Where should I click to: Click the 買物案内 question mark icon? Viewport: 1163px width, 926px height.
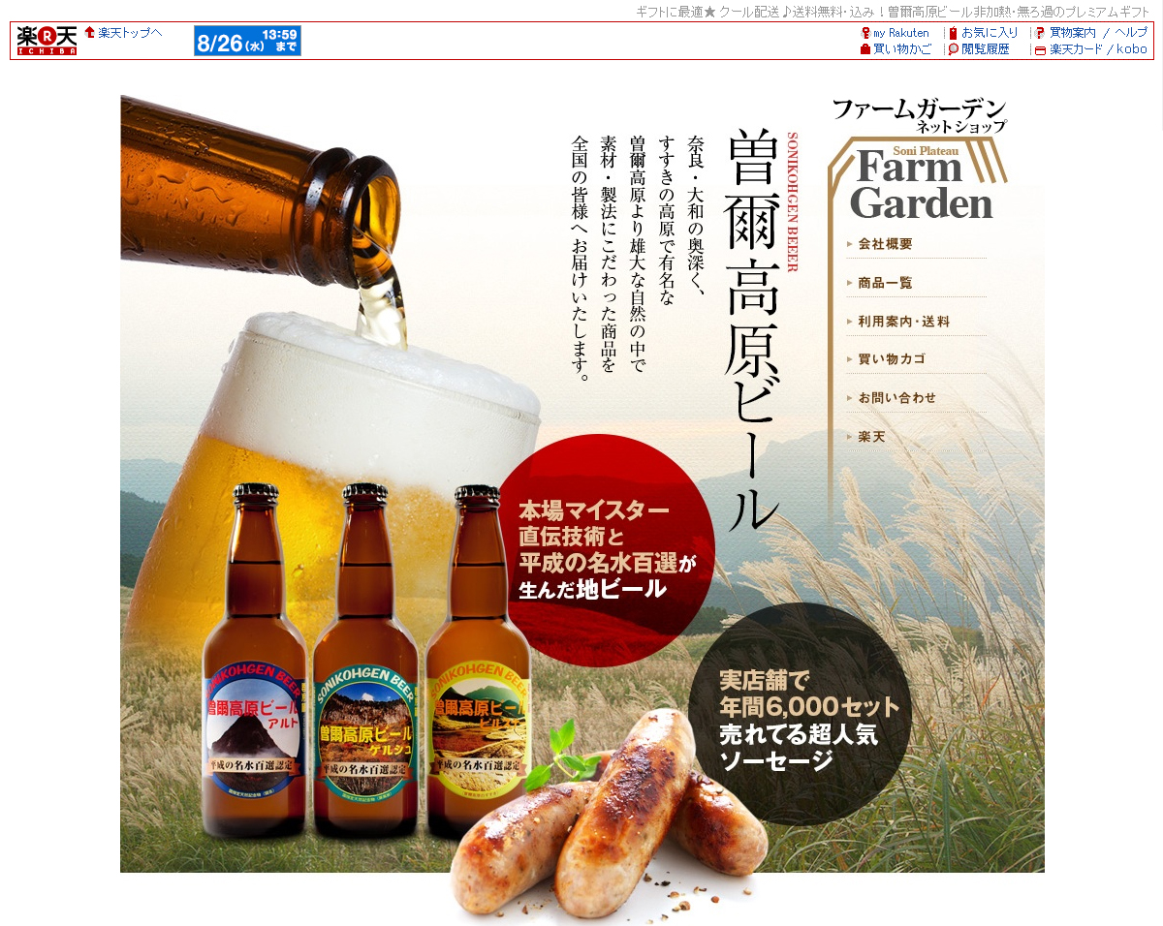(1040, 33)
